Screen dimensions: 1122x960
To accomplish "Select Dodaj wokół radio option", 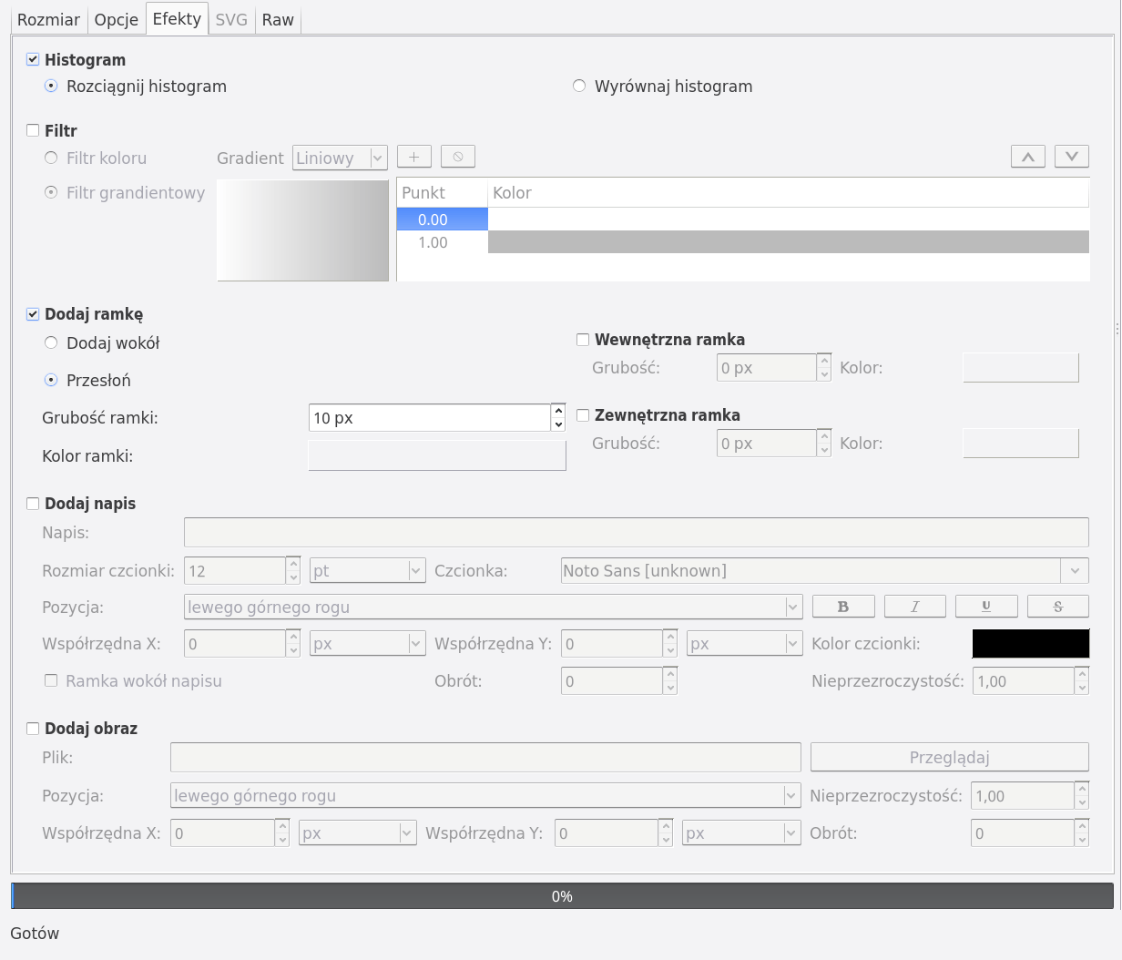I will pyautogui.click(x=51, y=342).
